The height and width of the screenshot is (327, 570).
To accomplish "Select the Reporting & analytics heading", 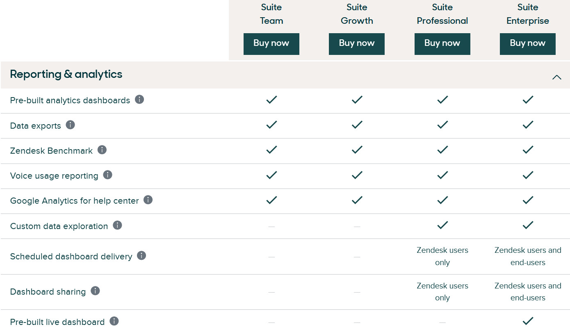I will (66, 74).
